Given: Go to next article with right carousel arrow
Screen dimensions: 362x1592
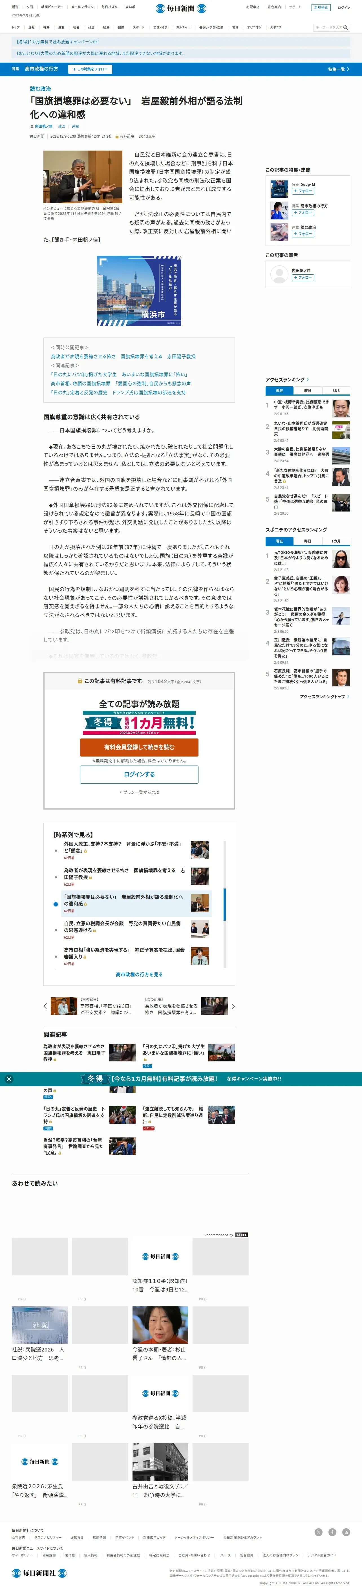Looking at the screenshot, I should (233, 1006).
